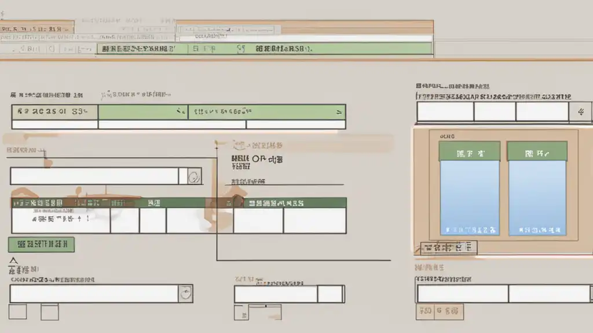Click the small square button ending the bottom-center field
The image size is (593, 333).
click(x=331, y=294)
